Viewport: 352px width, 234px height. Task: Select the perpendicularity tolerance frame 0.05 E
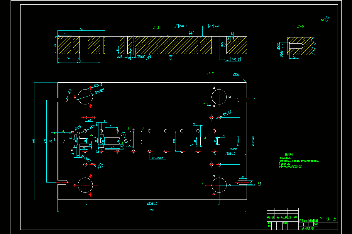point(233,59)
